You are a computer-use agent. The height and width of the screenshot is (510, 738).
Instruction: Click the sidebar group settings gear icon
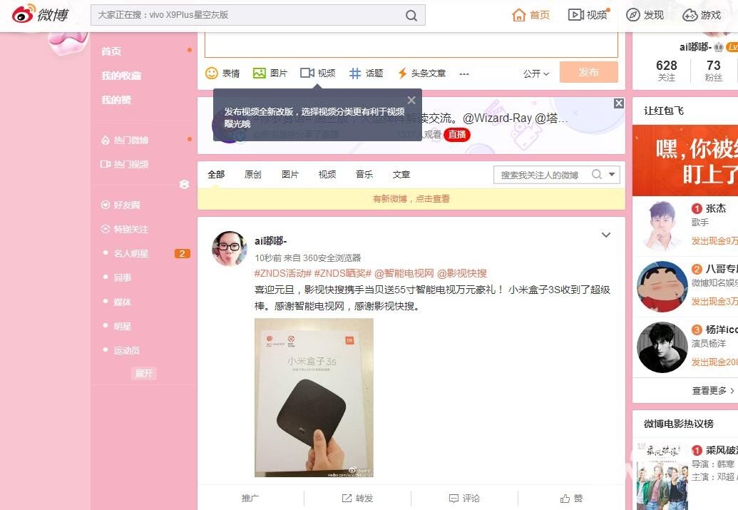184,185
